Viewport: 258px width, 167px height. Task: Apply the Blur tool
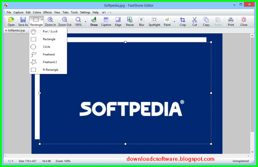(x=141, y=22)
